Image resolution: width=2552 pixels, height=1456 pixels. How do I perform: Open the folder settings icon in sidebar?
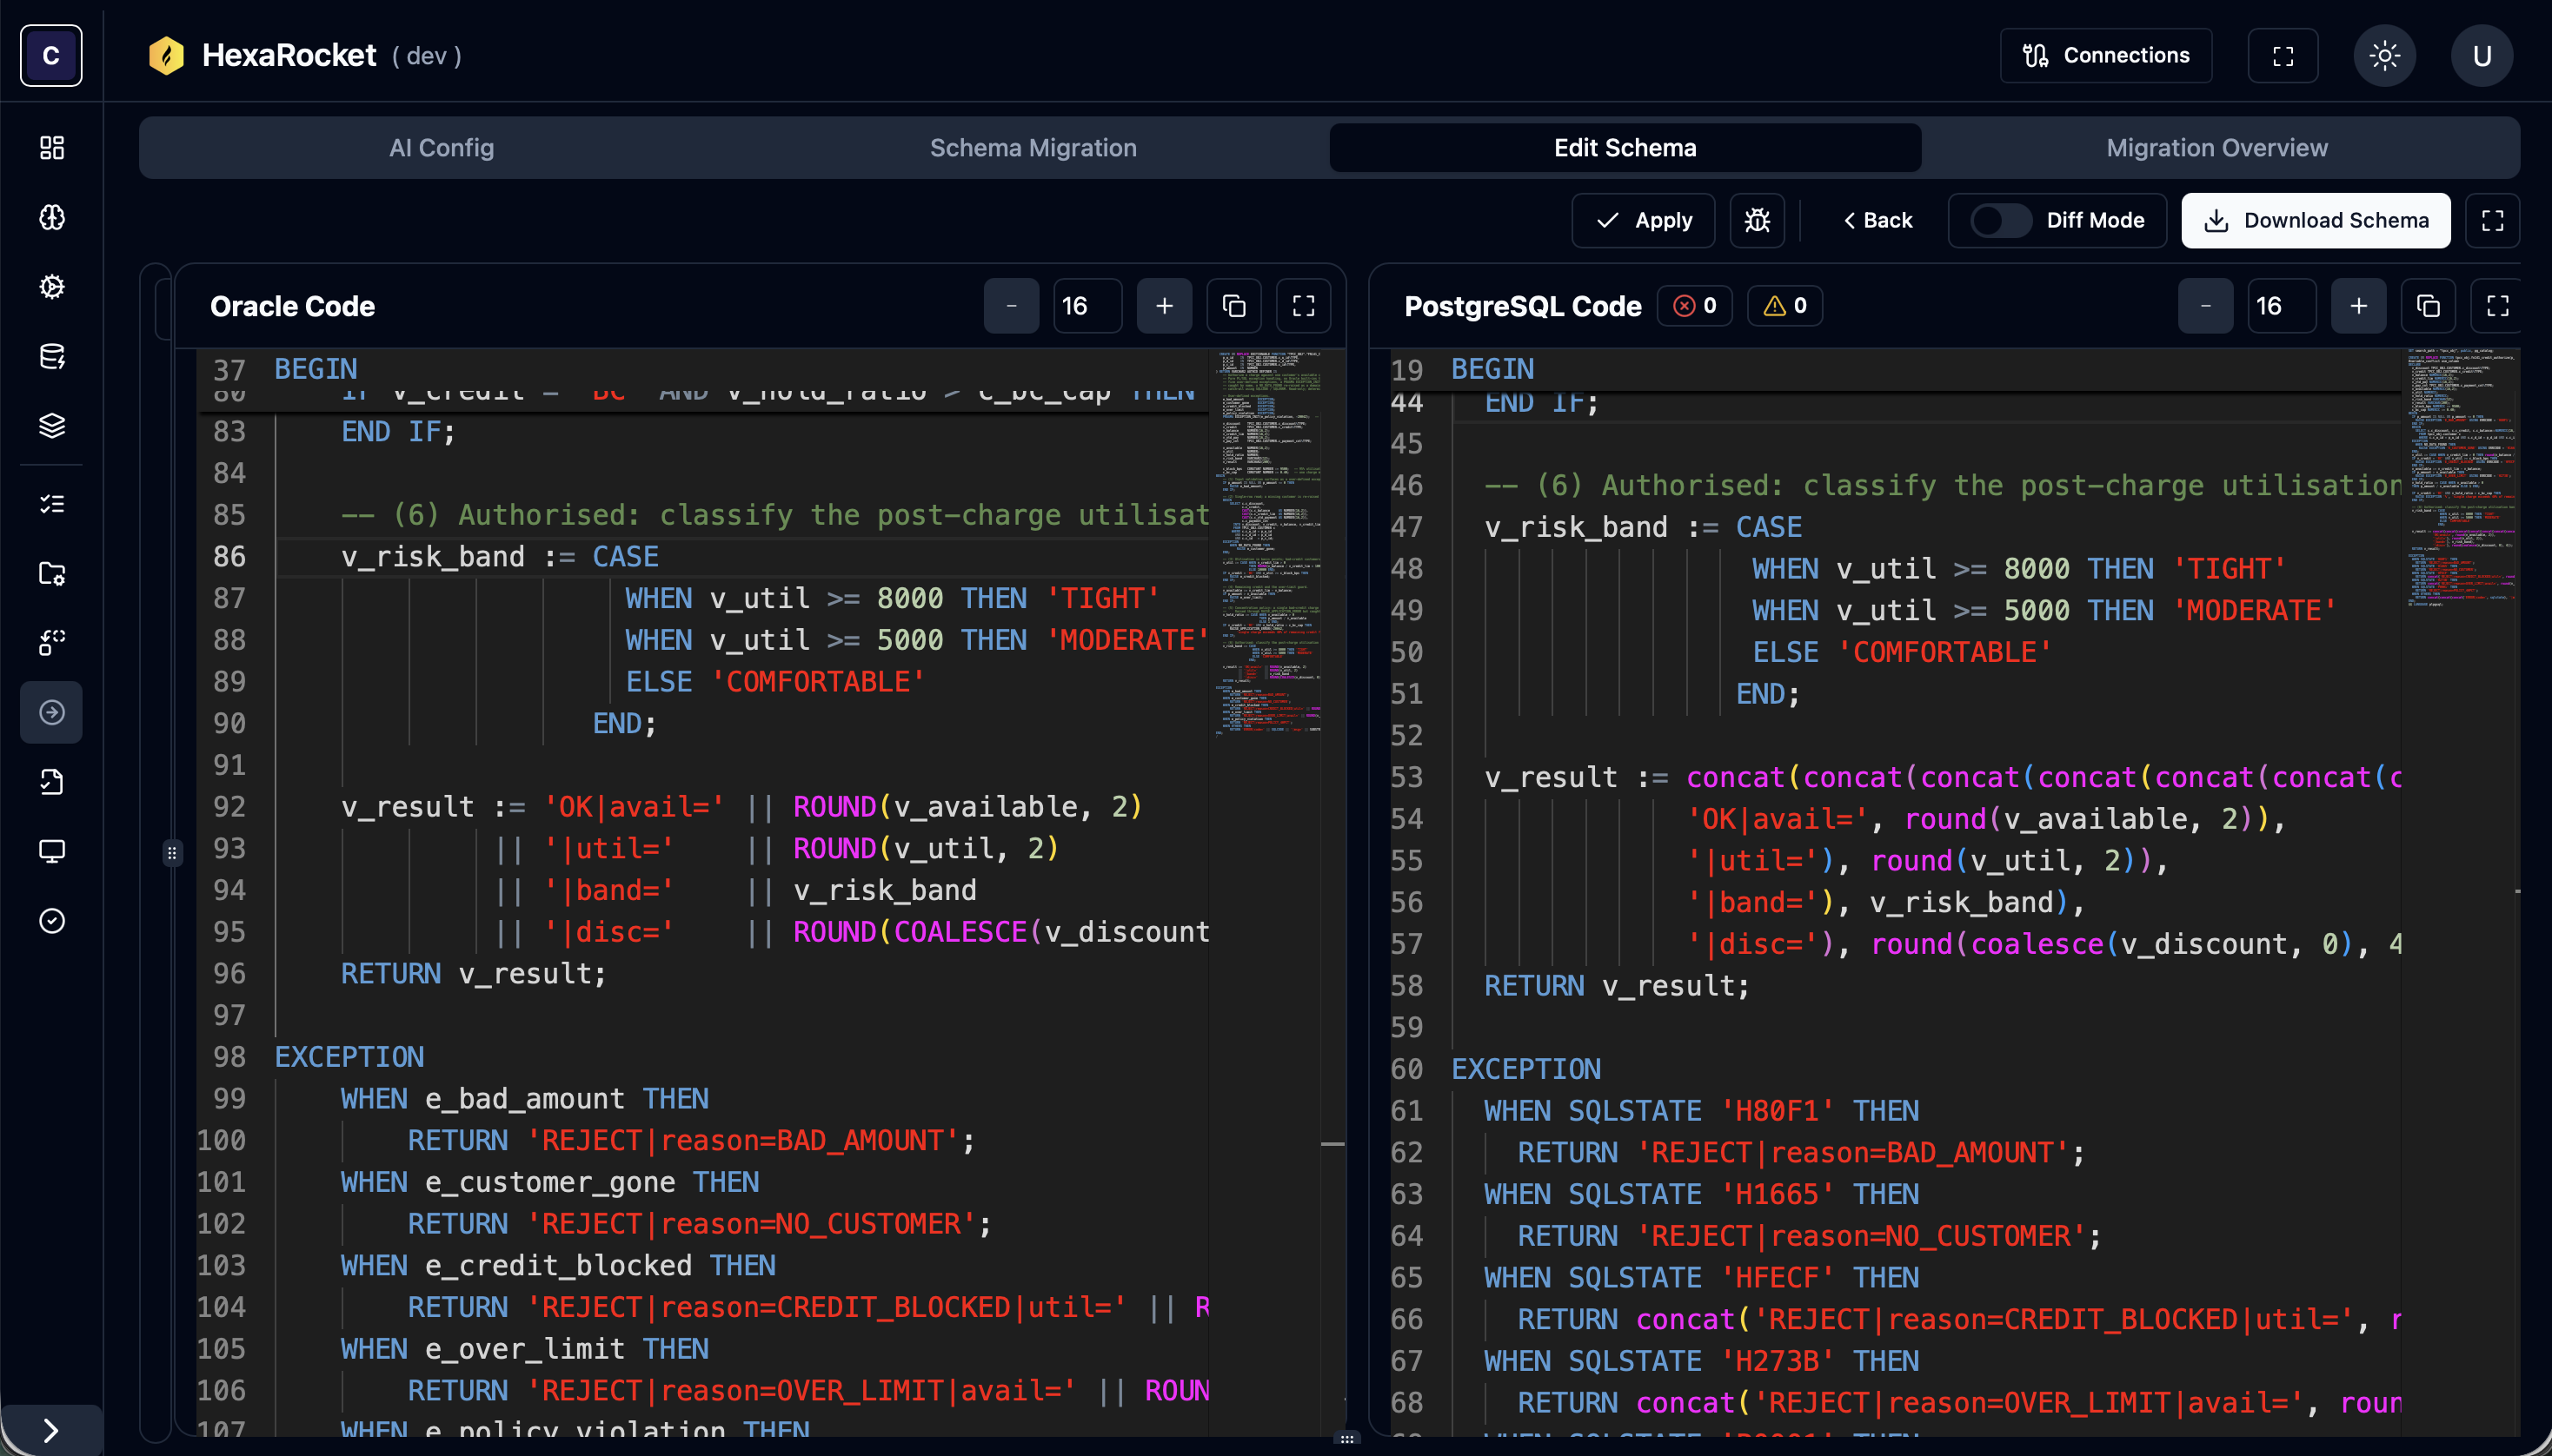[51, 573]
